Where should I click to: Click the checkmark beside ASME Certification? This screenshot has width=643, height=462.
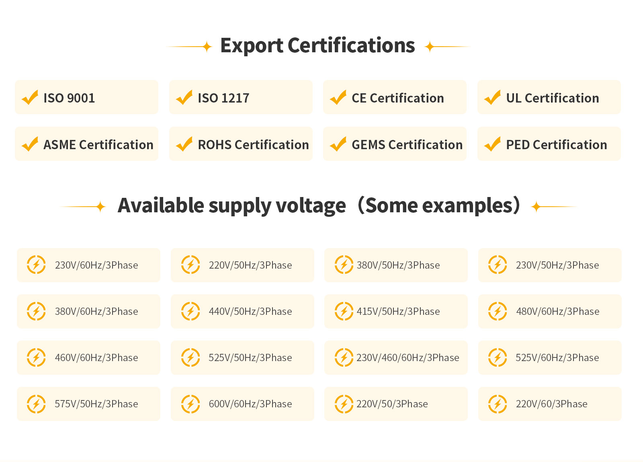pyautogui.click(x=30, y=144)
